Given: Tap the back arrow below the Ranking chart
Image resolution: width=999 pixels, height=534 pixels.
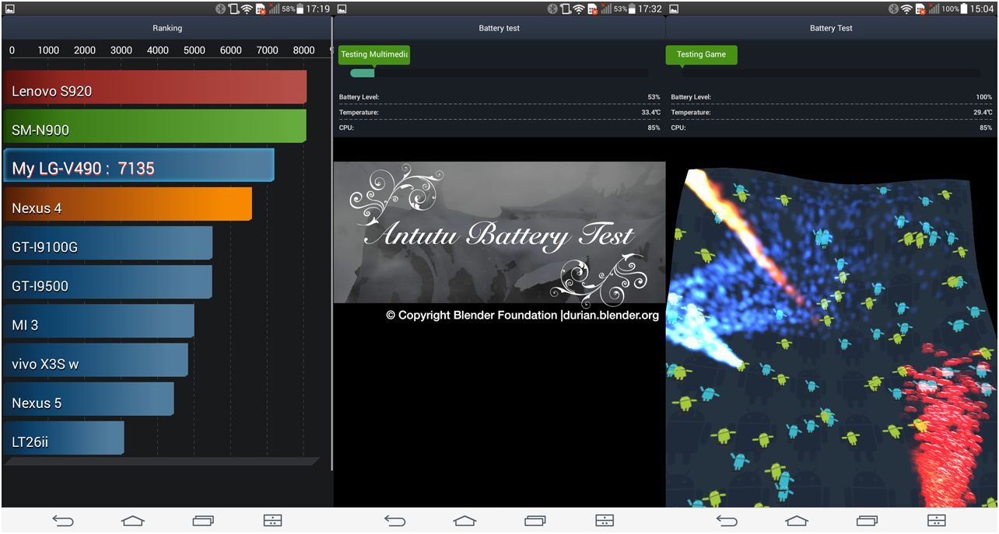Looking at the screenshot, I should click(63, 521).
